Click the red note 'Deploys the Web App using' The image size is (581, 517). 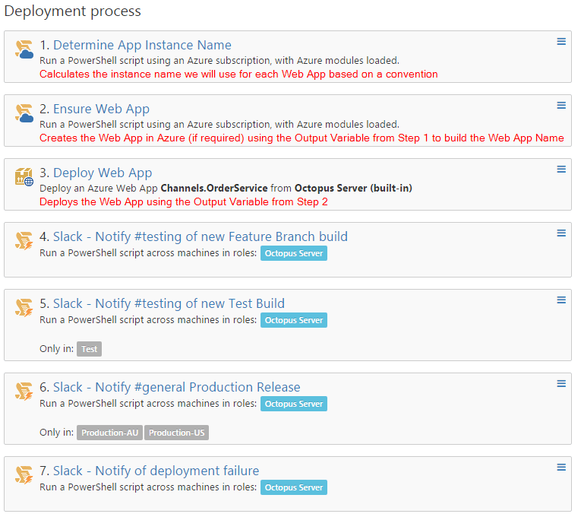(184, 201)
